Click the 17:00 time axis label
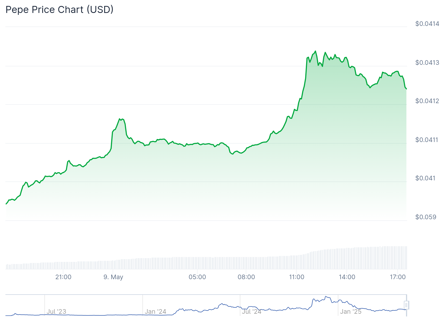 [x=397, y=277]
